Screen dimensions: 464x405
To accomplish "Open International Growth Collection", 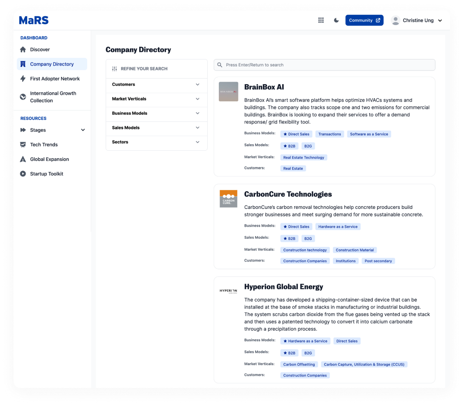I will coord(52,97).
